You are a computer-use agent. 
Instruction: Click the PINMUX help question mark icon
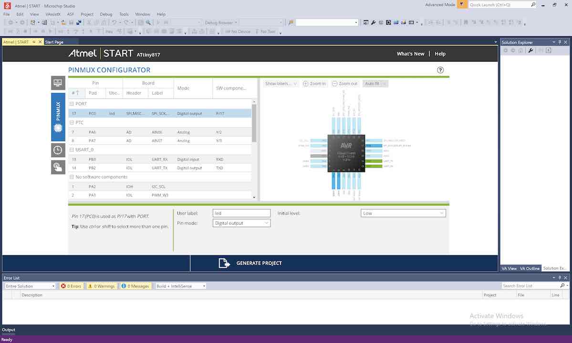tap(440, 70)
